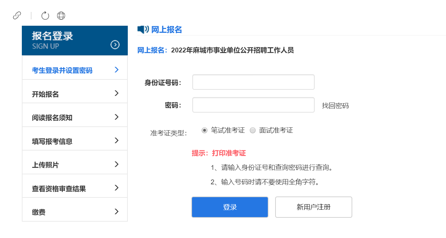This screenshot has height=238, width=446.
Task: Select the 面试准考证 radio button
Action: click(253, 130)
